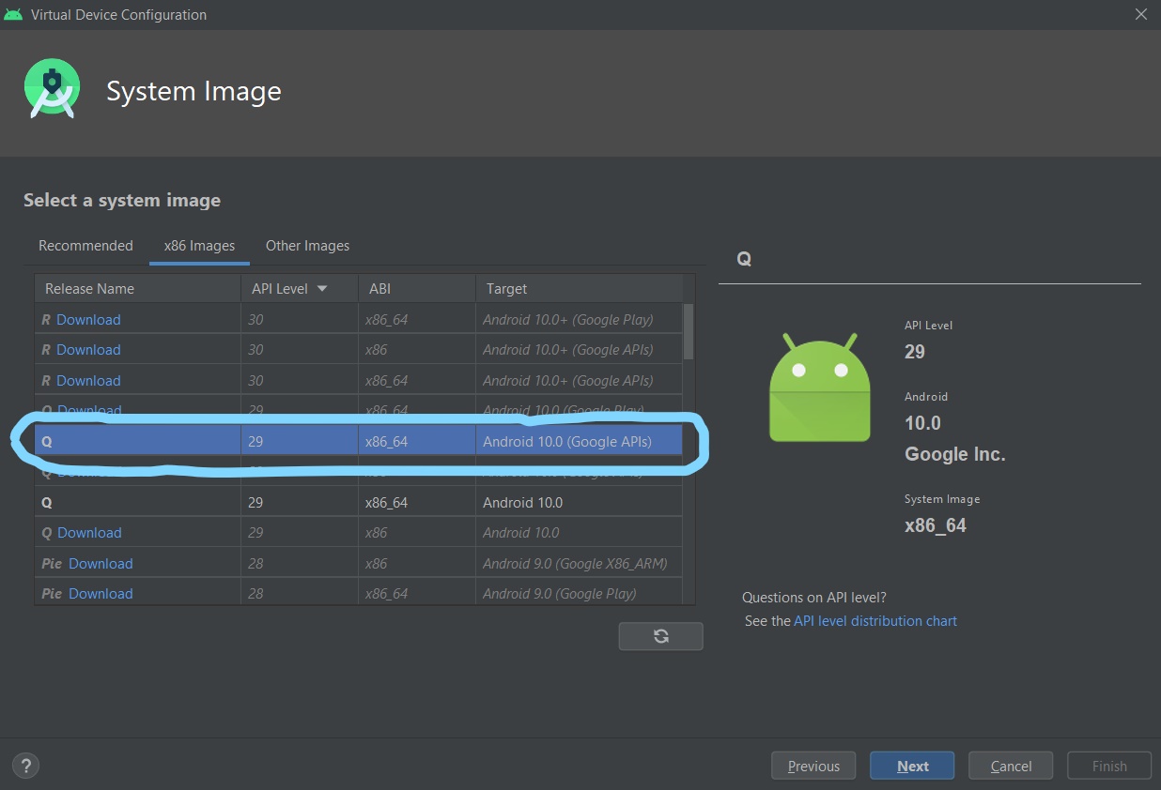
Task: Download the Pie x86_64 Google Play image
Action: point(101,593)
